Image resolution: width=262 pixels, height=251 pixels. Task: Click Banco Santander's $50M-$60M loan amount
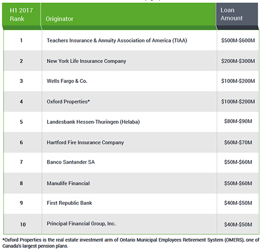(x=238, y=162)
